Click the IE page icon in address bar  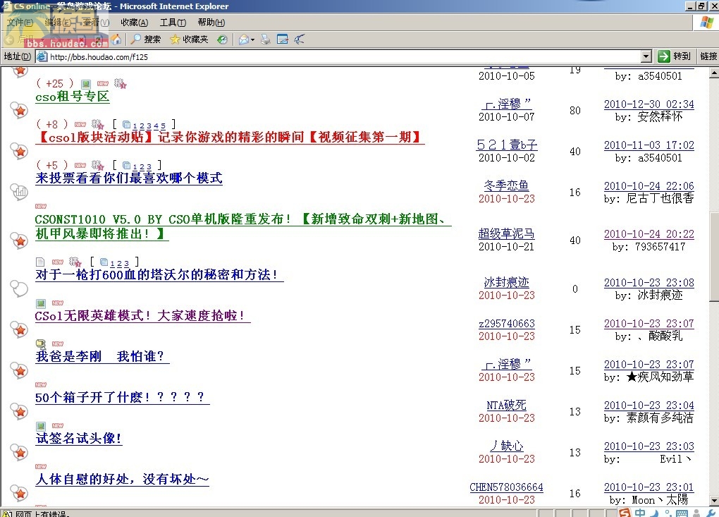[42, 56]
